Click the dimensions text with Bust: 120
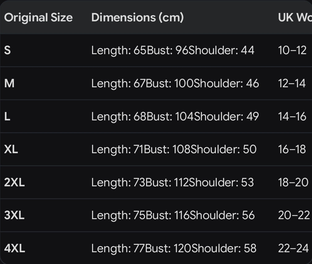Viewport: 312px width, 264px height. point(174,249)
